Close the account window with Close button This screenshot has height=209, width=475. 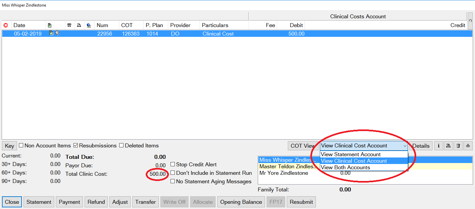12,202
